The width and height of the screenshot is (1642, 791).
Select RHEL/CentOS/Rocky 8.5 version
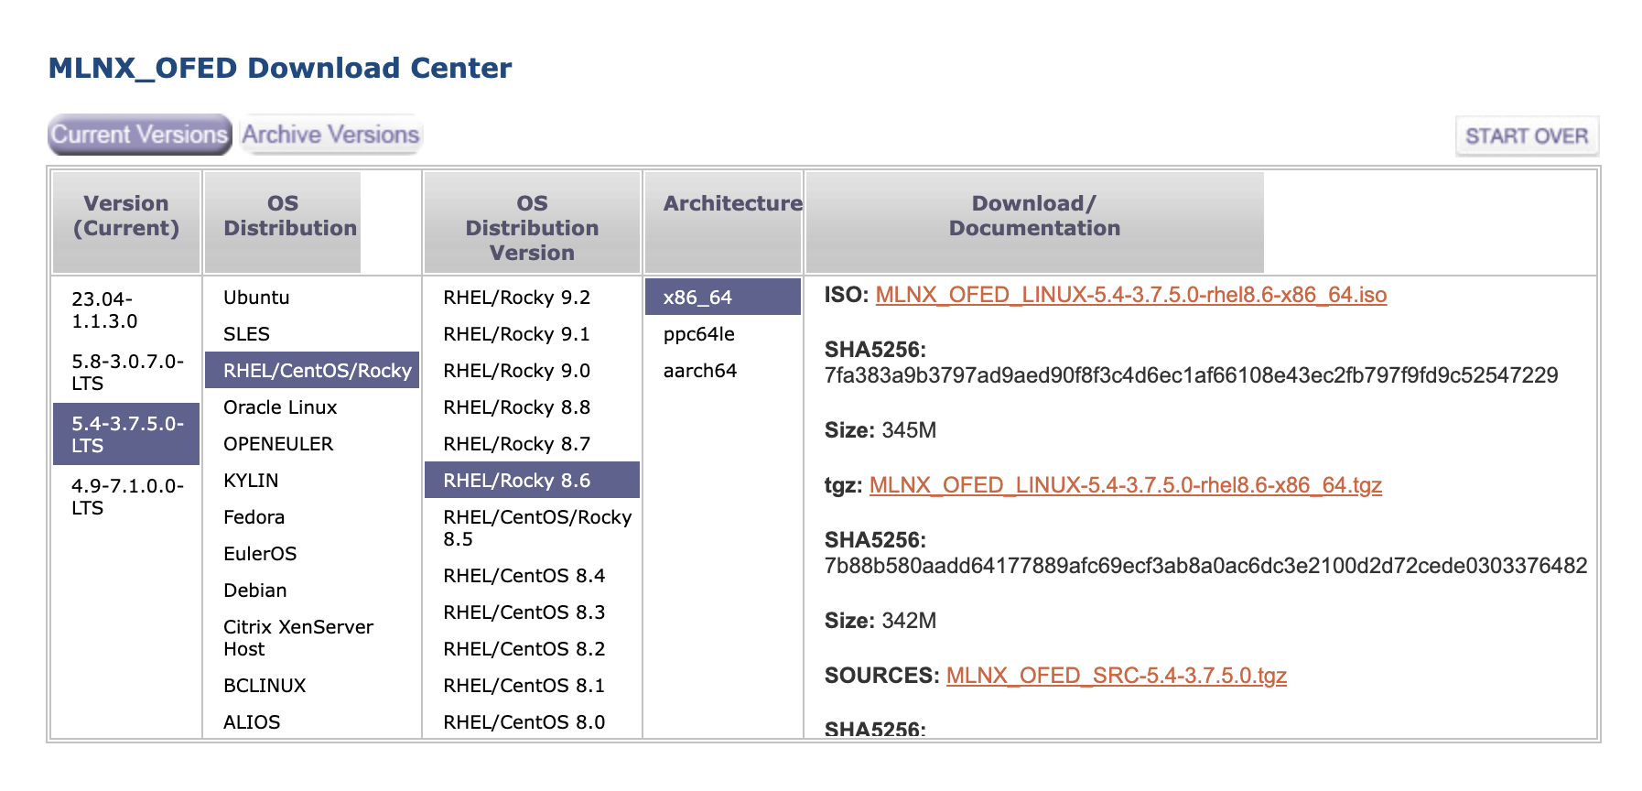point(532,527)
